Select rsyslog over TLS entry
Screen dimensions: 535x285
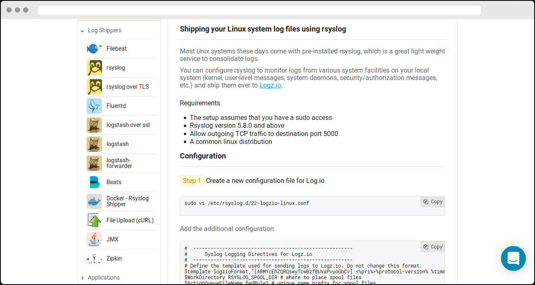[128, 87]
